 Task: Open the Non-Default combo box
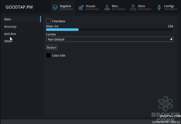pos(110,39)
